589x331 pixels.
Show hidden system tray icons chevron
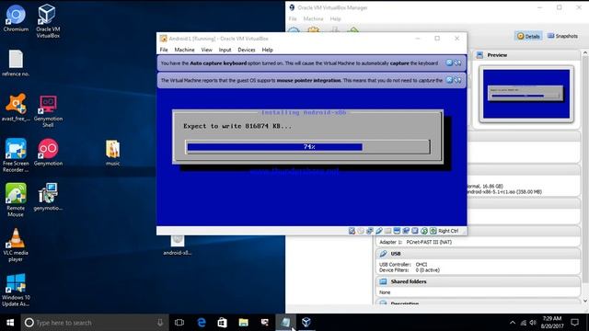[513, 323]
